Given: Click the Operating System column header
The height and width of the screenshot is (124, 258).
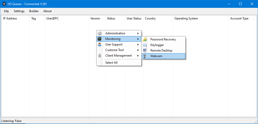Looking at the screenshot, I should (x=201, y=18).
